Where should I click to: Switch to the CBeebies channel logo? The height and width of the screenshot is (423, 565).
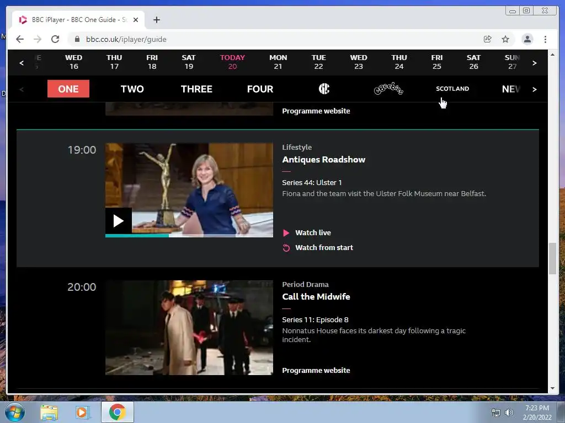[388, 89]
